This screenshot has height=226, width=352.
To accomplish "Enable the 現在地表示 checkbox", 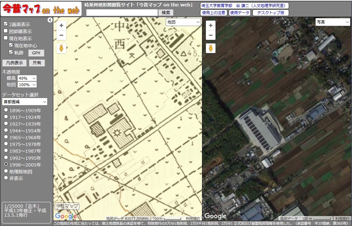I will 5,38.
